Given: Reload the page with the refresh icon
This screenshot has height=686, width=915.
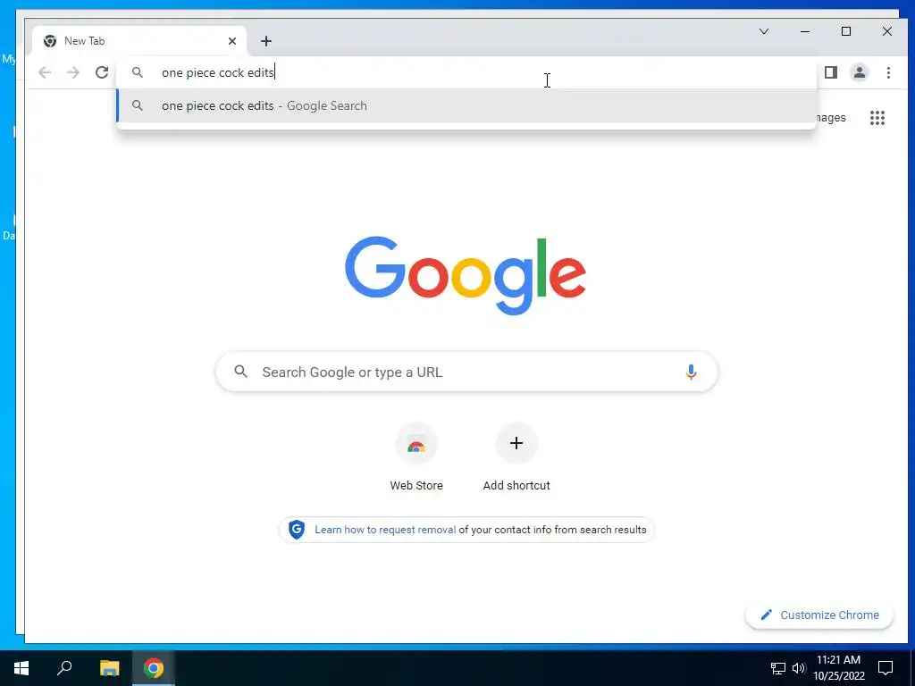Looking at the screenshot, I should 102,72.
